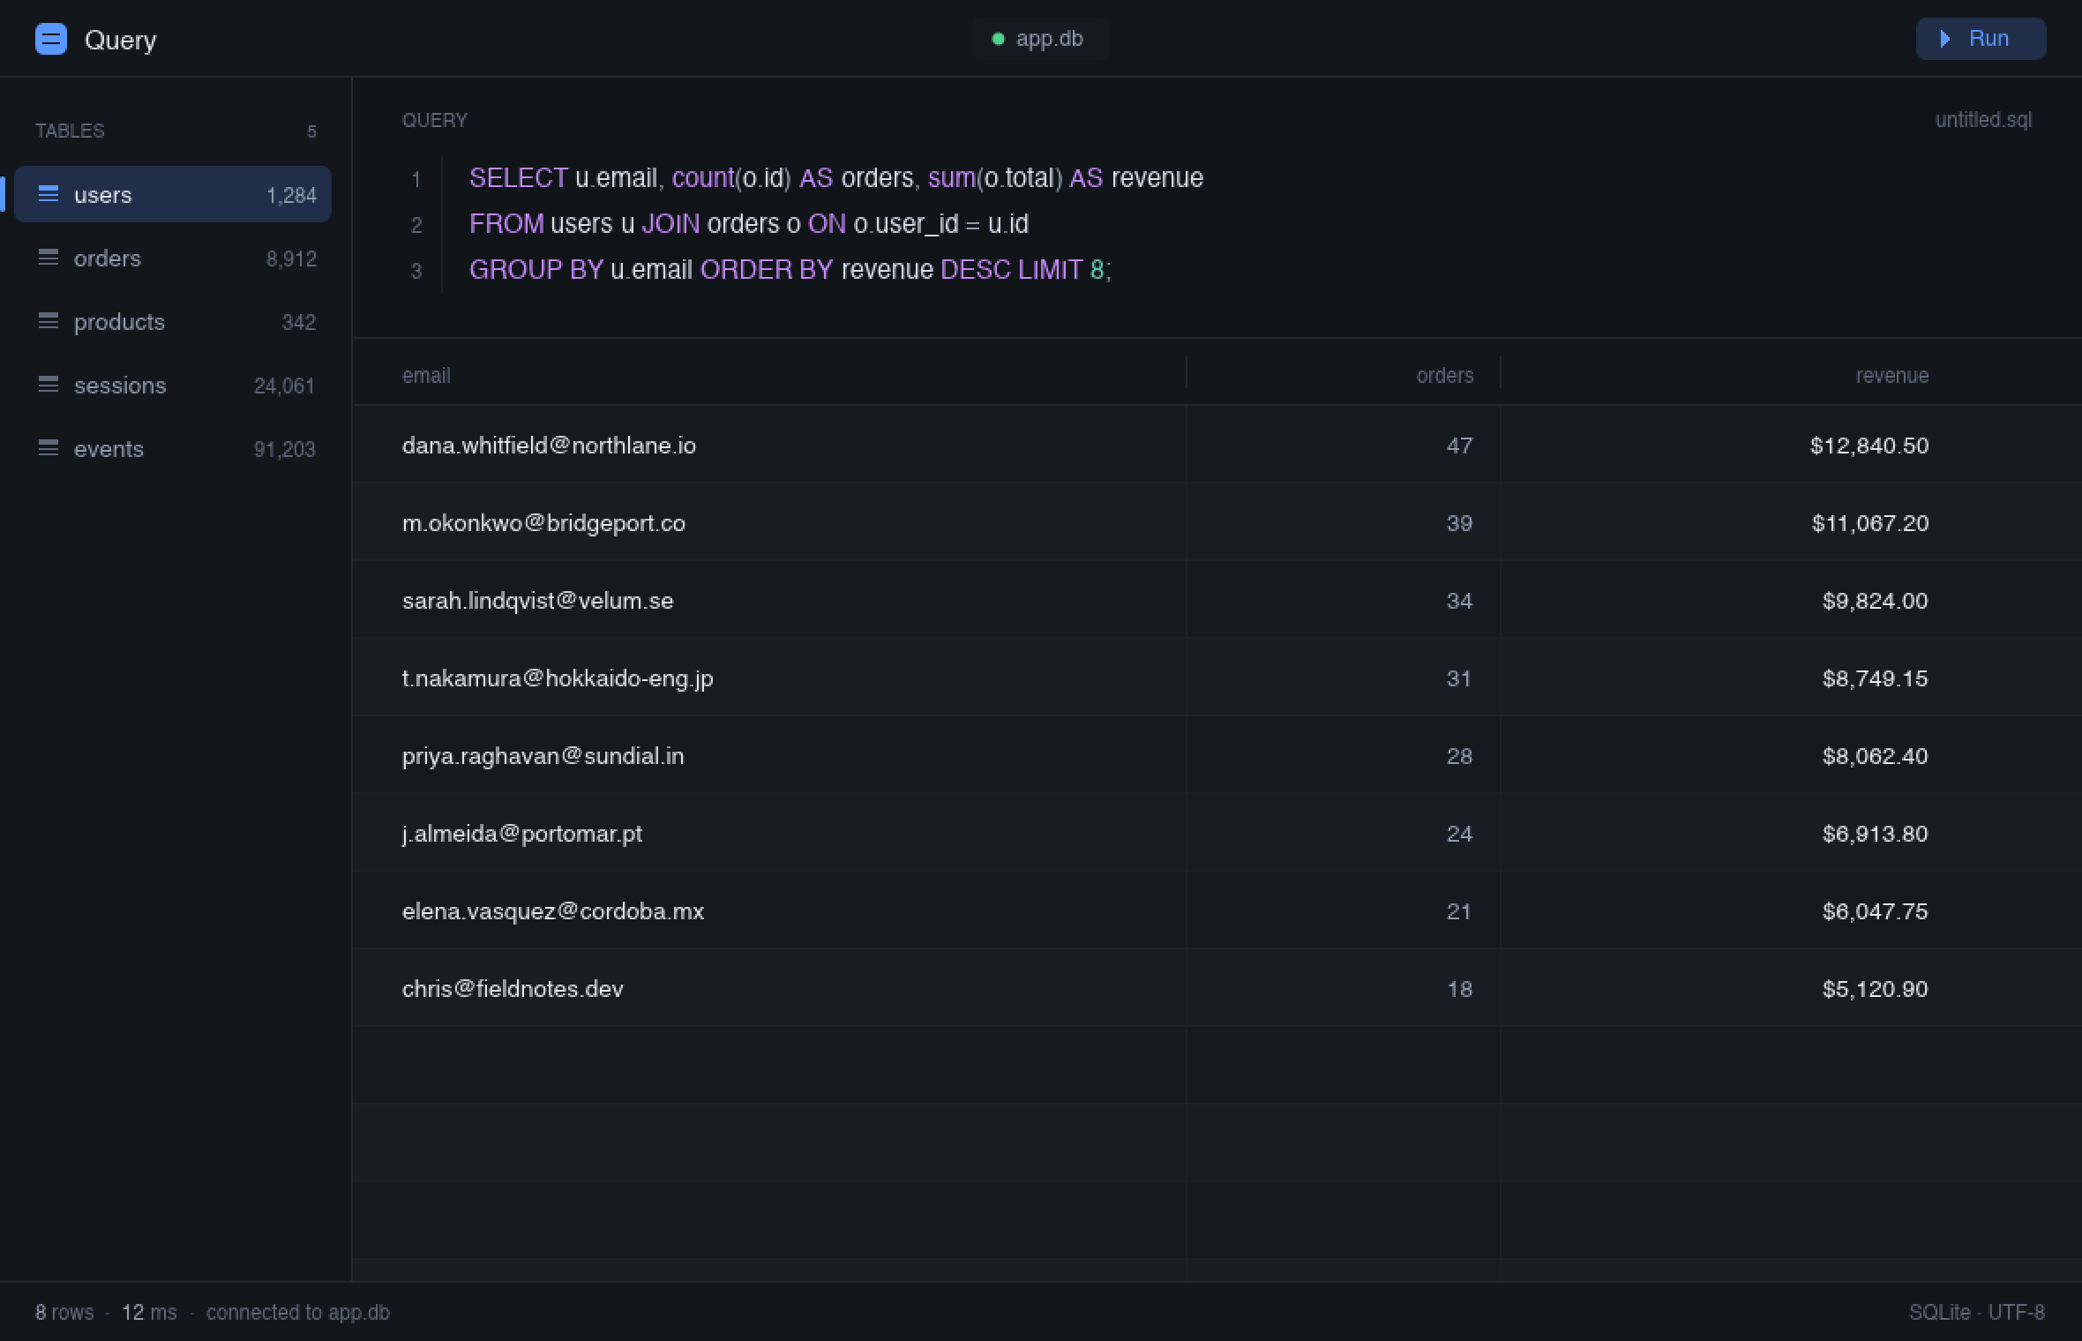Click revenue value $5,120.90
This screenshot has height=1341, width=2082.
1876,989
